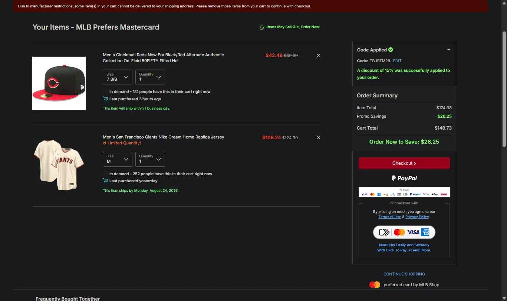Click the Visa logo in the We Accept strip
507x301 pixels.
click(x=365, y=194)
